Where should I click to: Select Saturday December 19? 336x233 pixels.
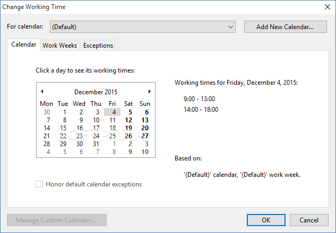coord(128,128)
